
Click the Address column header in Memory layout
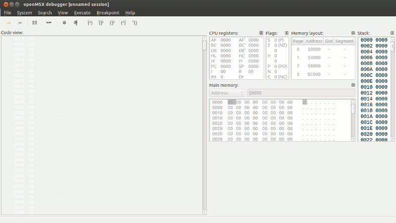pos(314,41)
